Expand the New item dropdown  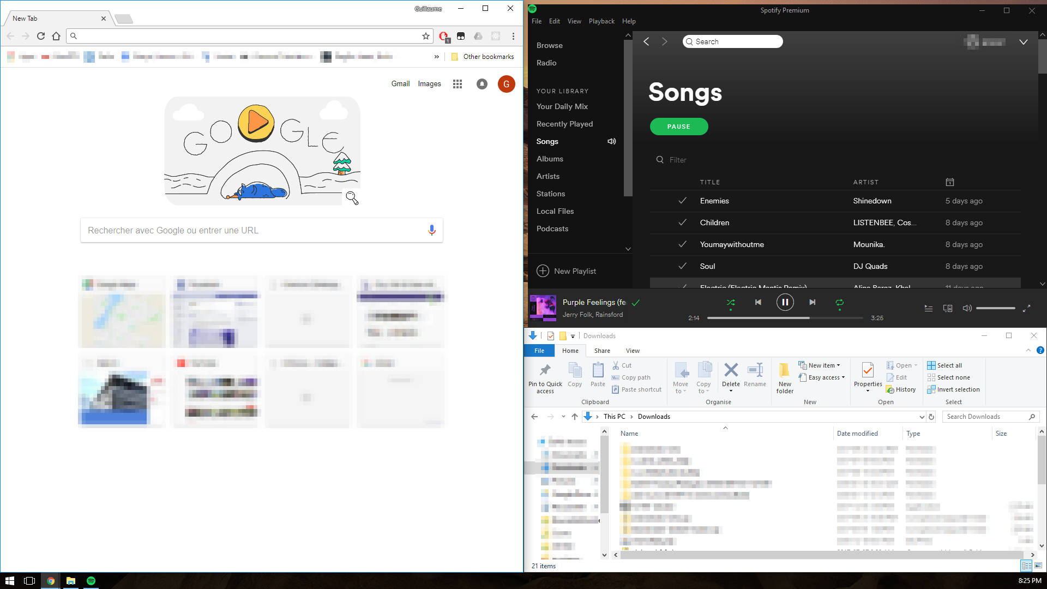click(820, 365)
